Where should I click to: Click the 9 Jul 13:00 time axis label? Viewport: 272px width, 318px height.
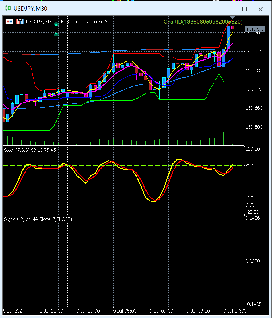pos(198,311)
